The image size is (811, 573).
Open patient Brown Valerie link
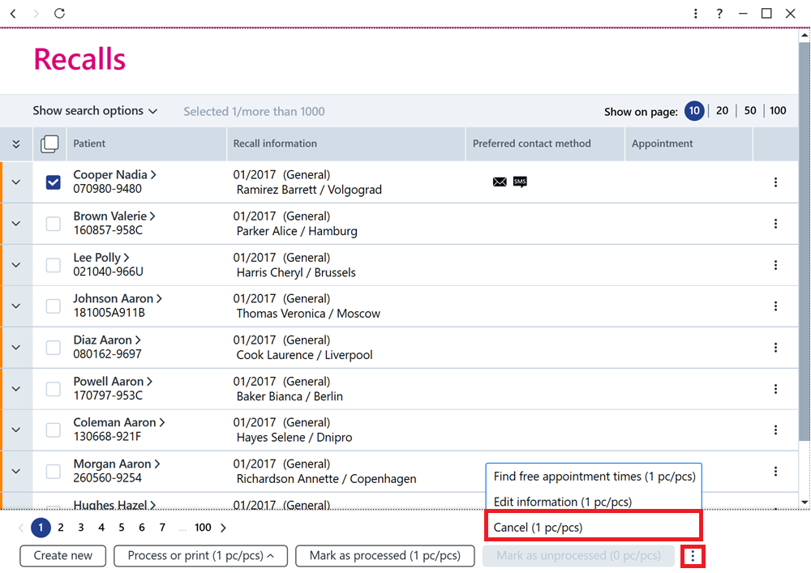click(x=114, y=216)
